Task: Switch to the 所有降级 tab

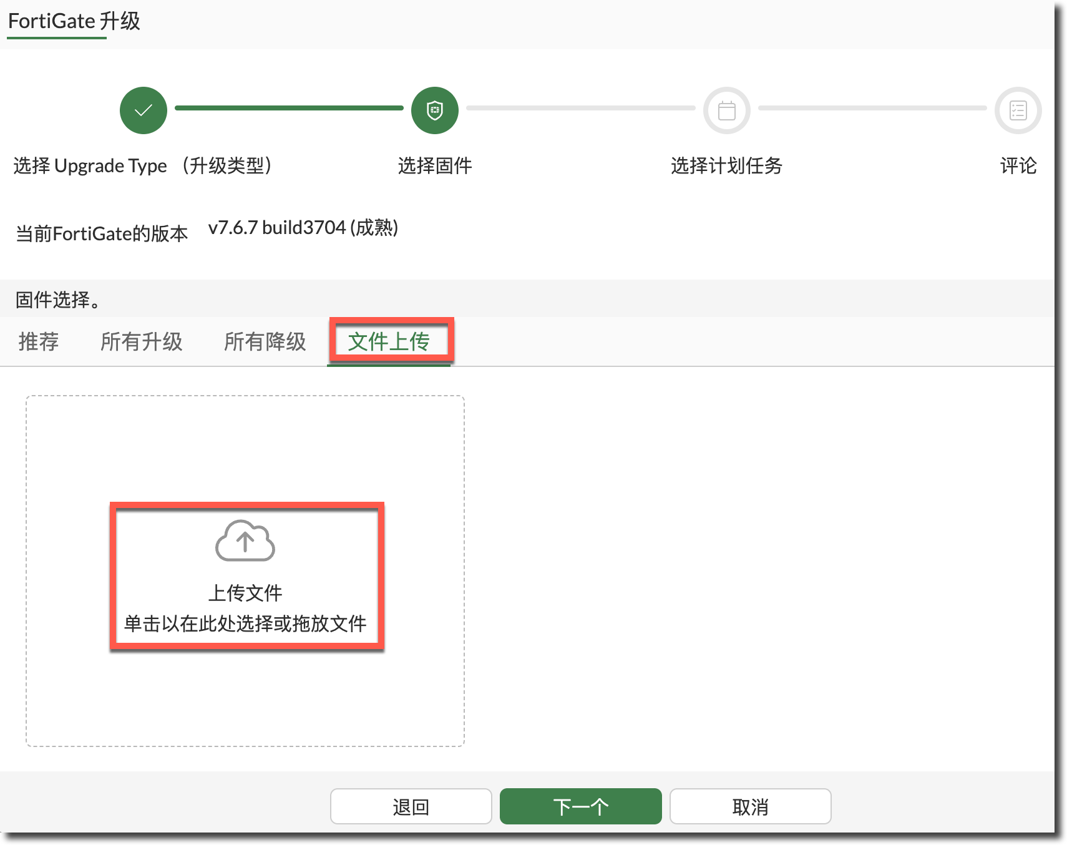Action: [265, 341]
